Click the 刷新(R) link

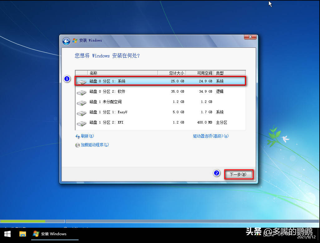click(x=87, y=136)
